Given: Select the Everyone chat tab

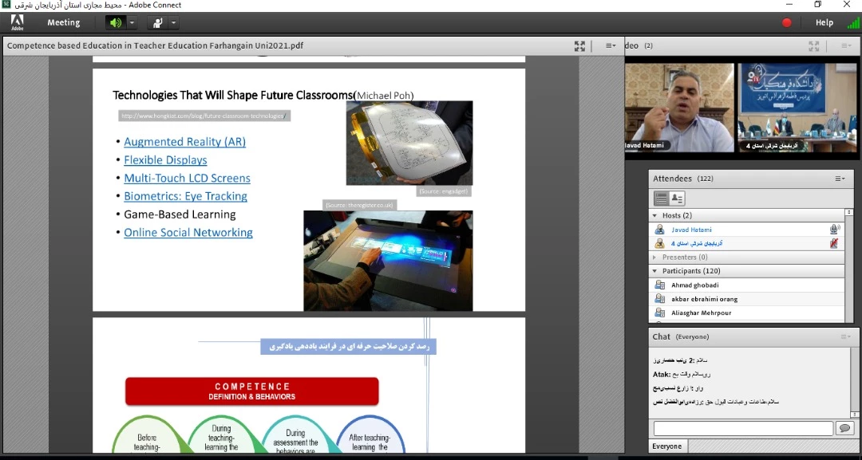Looking at the screenshot, I should [x=667, y=446].
